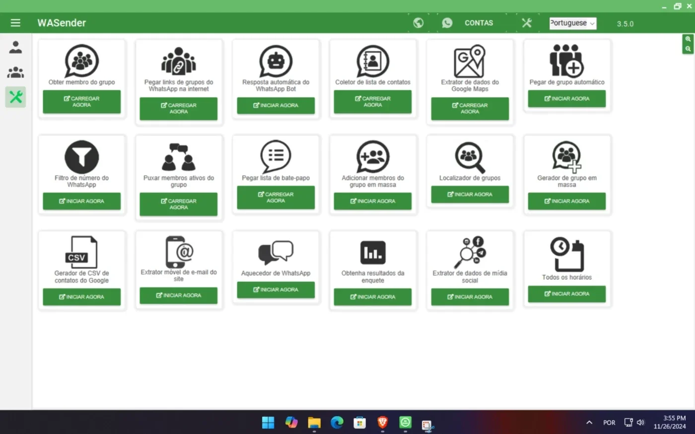Image resolution: width=695 pixels, height=434 pixels.
Task: Open the groups sidebar icon
Action: [16, 72]
